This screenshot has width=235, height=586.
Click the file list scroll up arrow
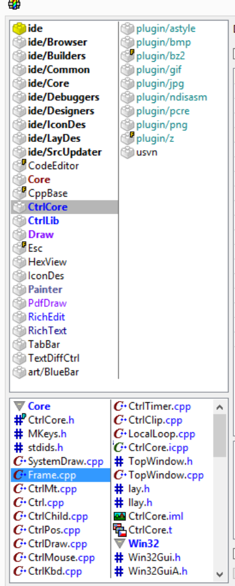[220, 408]
